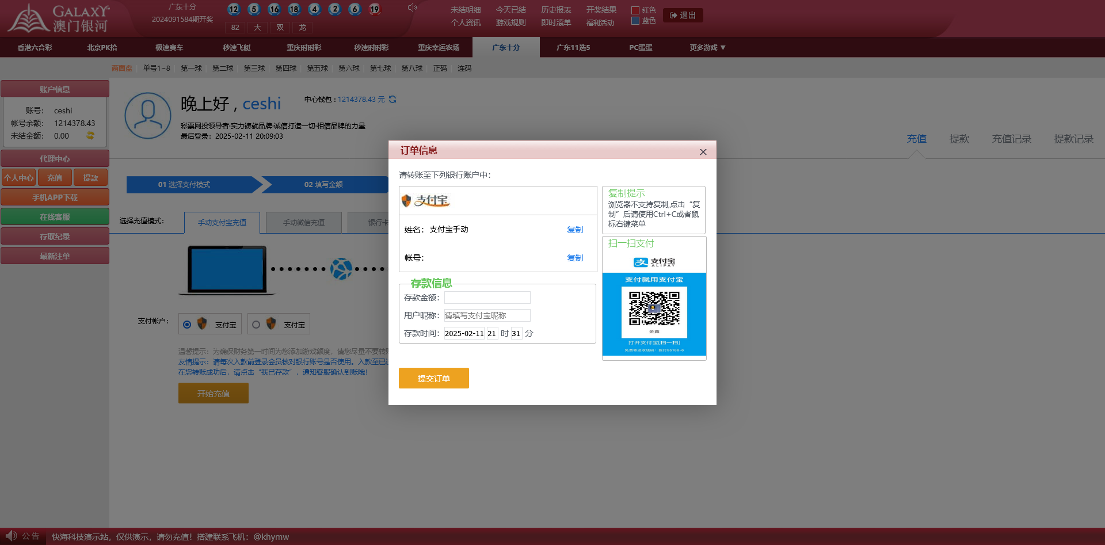Enable the 红色 theme checkbox
The height and width of the screenshot is (545, 1105).
(x=635, y=10)
